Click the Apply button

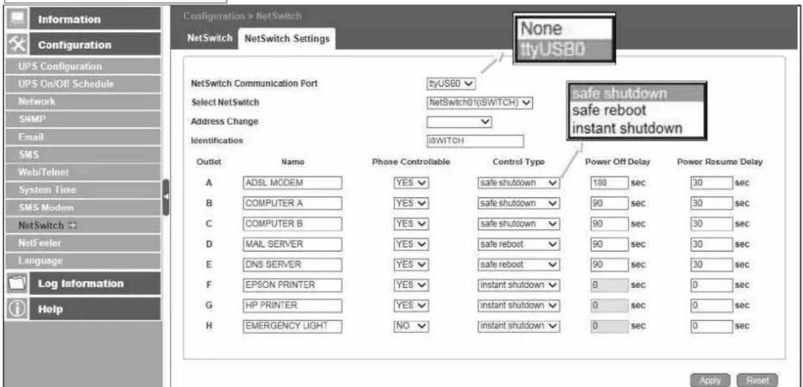(x=711, y=380)
